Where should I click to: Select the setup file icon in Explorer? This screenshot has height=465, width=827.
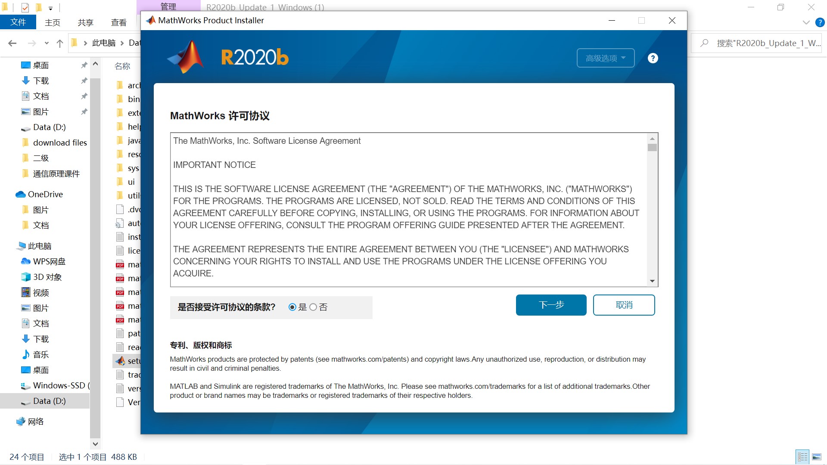[121, 361]
